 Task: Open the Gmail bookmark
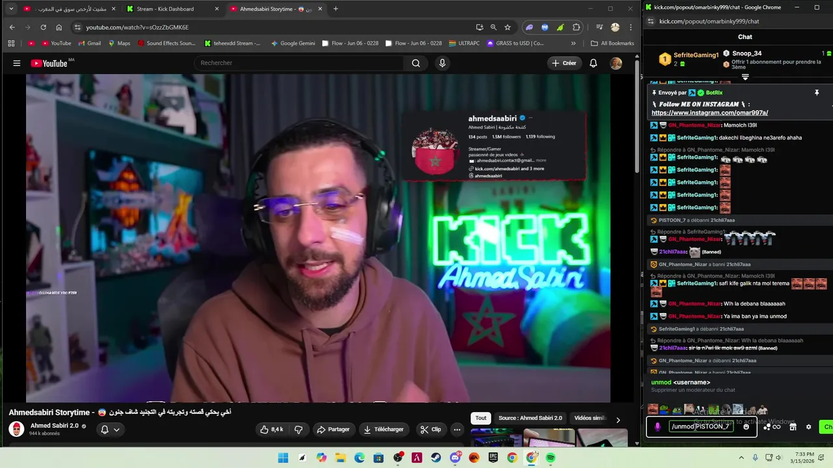[x=89, y=44]
